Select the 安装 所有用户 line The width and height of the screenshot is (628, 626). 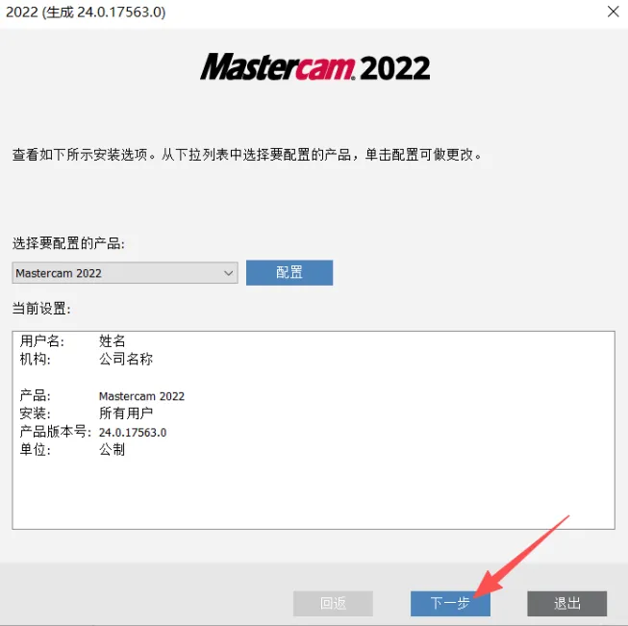point(87,413)
